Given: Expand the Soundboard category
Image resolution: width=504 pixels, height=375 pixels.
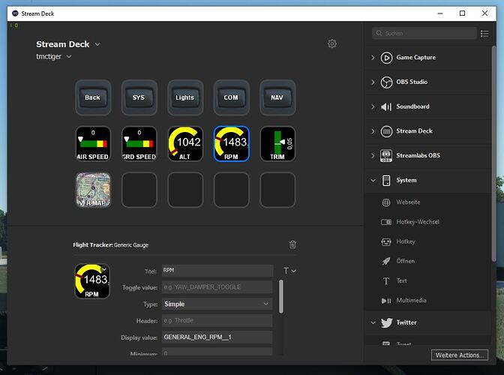Looking at the screenshot, I should point(373,106).
